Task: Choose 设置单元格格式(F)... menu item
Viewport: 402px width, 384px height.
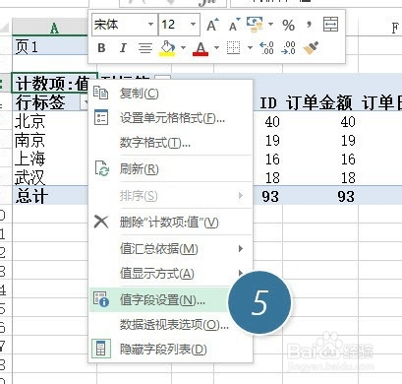Action: pyautogui.click(x=171, y=118)
